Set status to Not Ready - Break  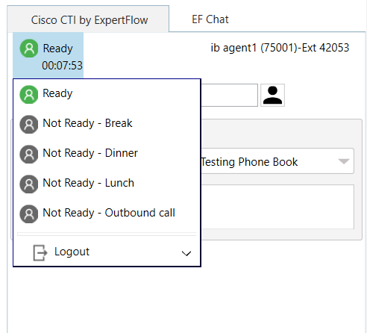107,124
